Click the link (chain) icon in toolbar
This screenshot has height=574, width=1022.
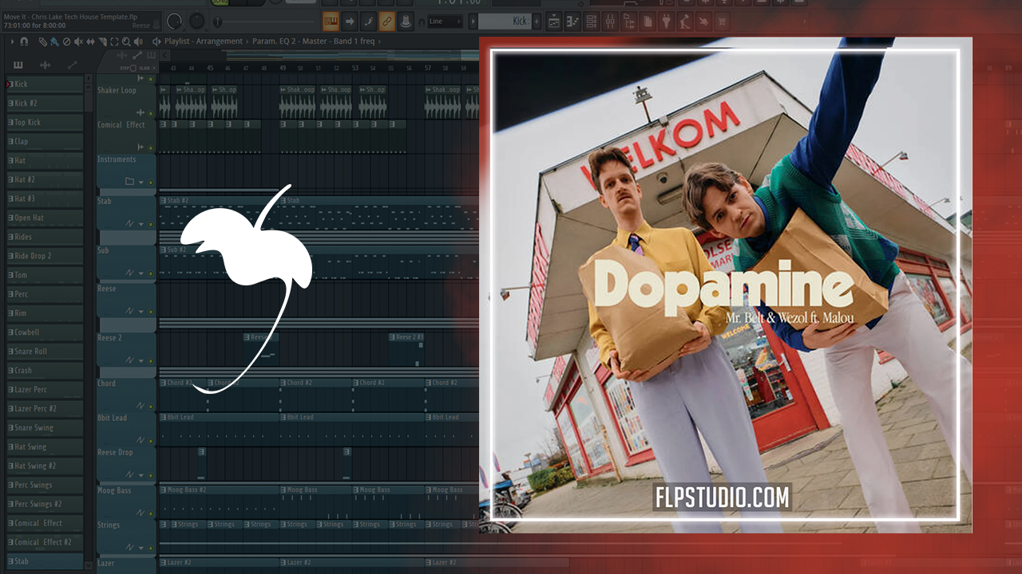pyautogui.click(x=387, y=22)
